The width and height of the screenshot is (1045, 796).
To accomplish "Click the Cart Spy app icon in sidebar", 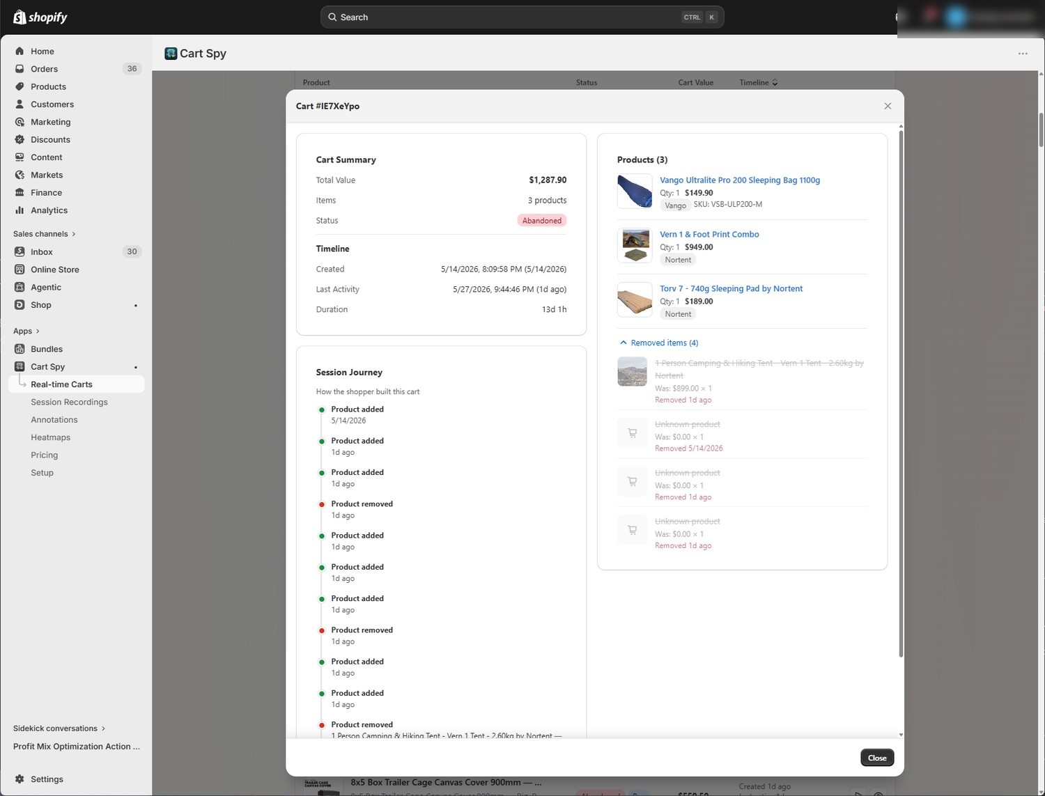I will (20, 366).
